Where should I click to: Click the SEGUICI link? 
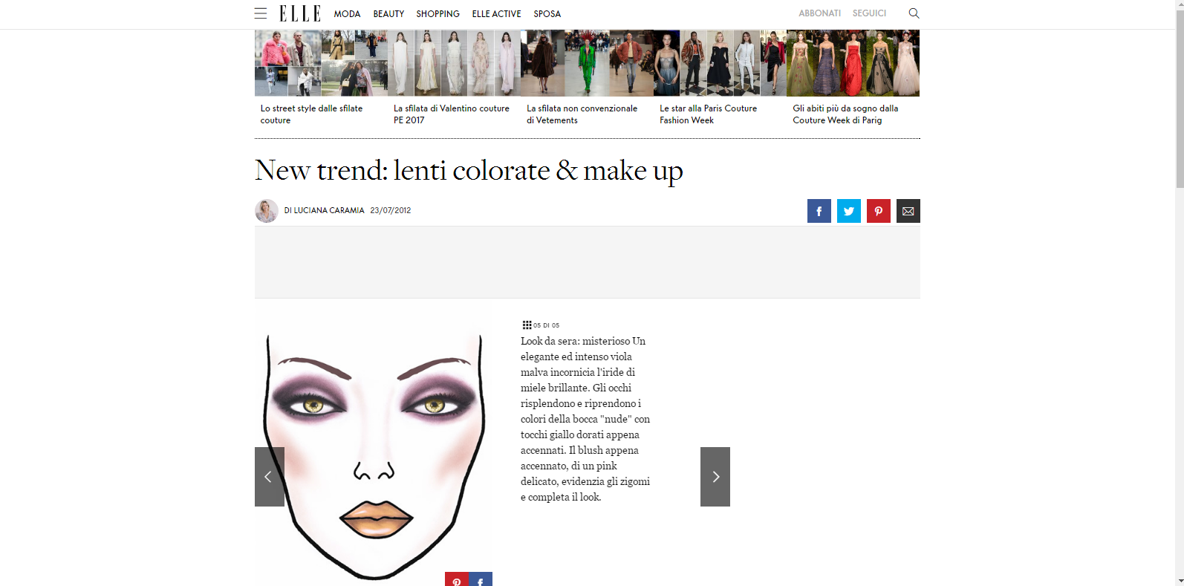(x=869, y=13)
